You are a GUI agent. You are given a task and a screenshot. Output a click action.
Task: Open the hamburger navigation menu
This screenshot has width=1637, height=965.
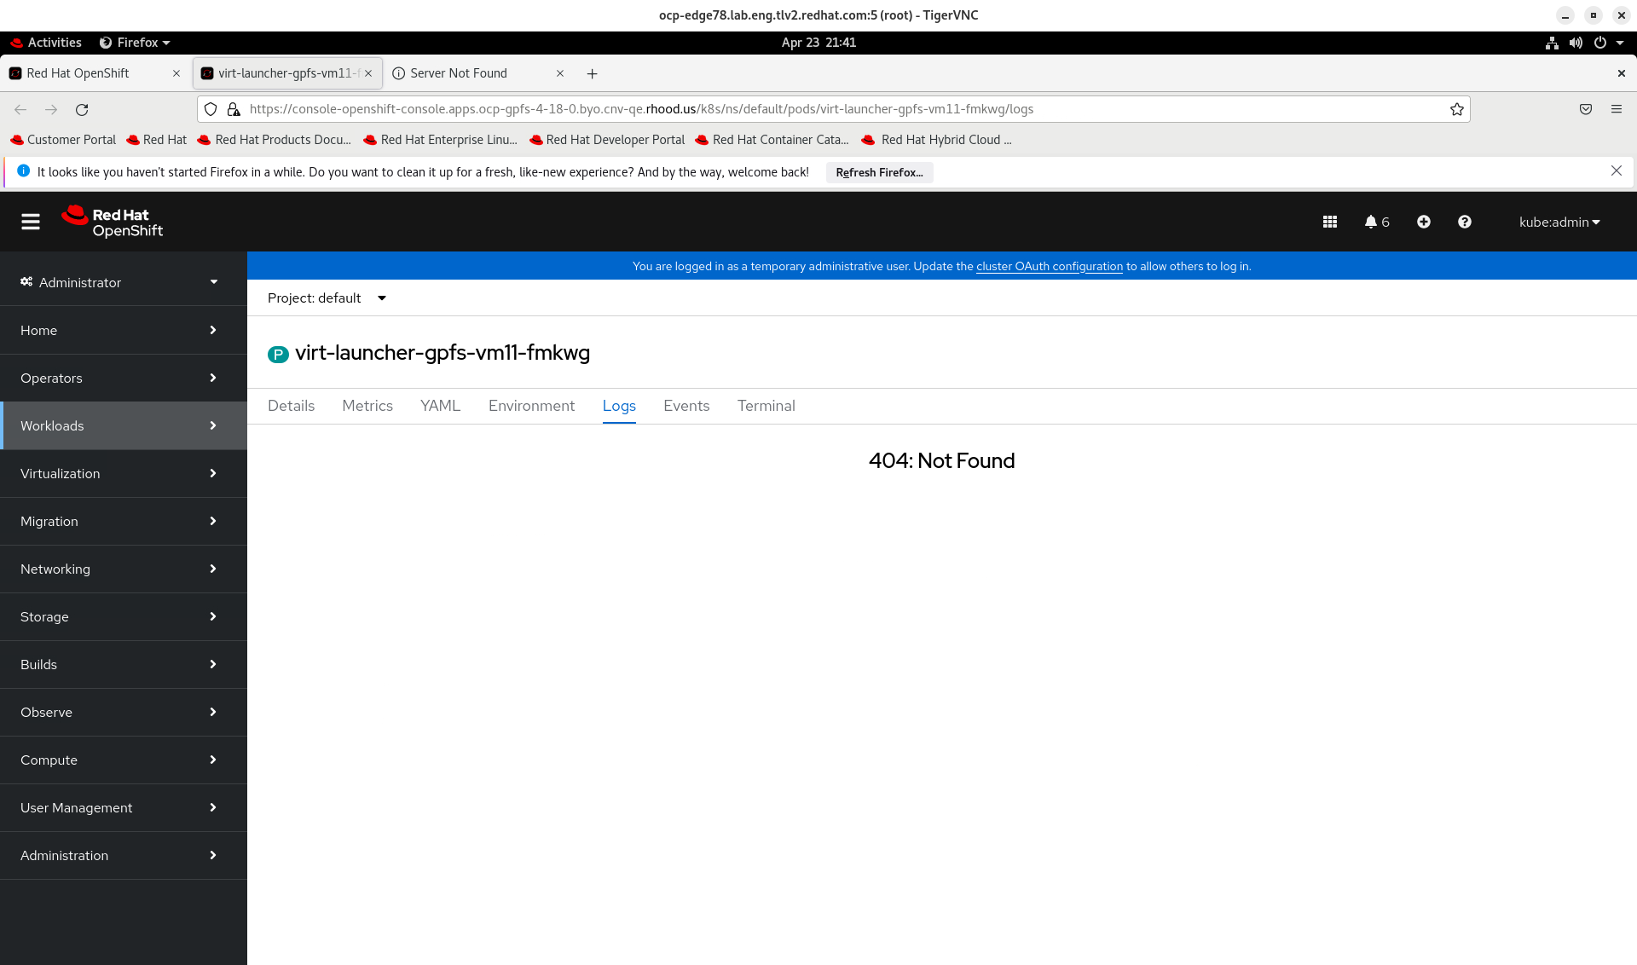coord(31,222)
